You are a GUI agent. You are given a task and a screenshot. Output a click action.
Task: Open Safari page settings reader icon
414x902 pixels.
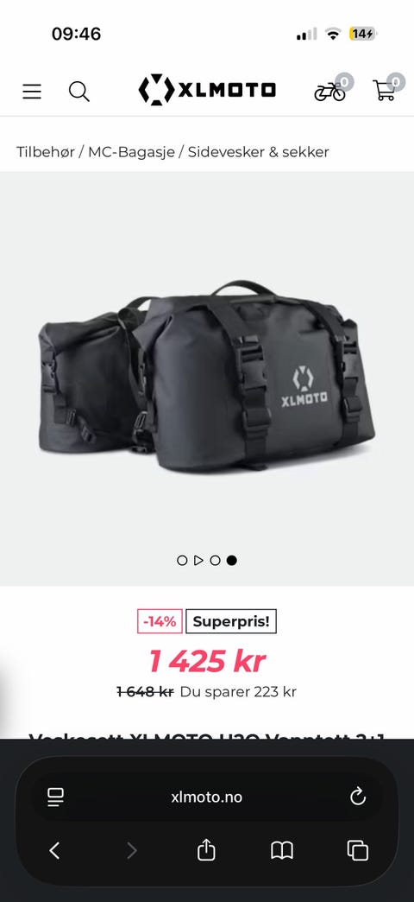click(56, 797)
